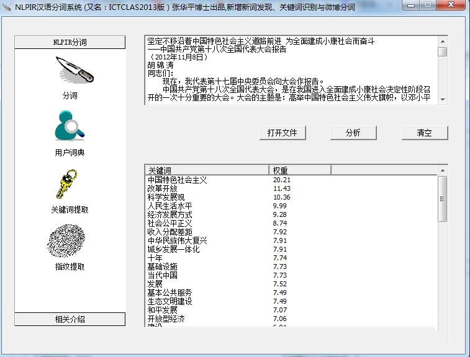This screenshot has width=470, height=357.
Task: Close the NLPIR window
Action: 451,5
